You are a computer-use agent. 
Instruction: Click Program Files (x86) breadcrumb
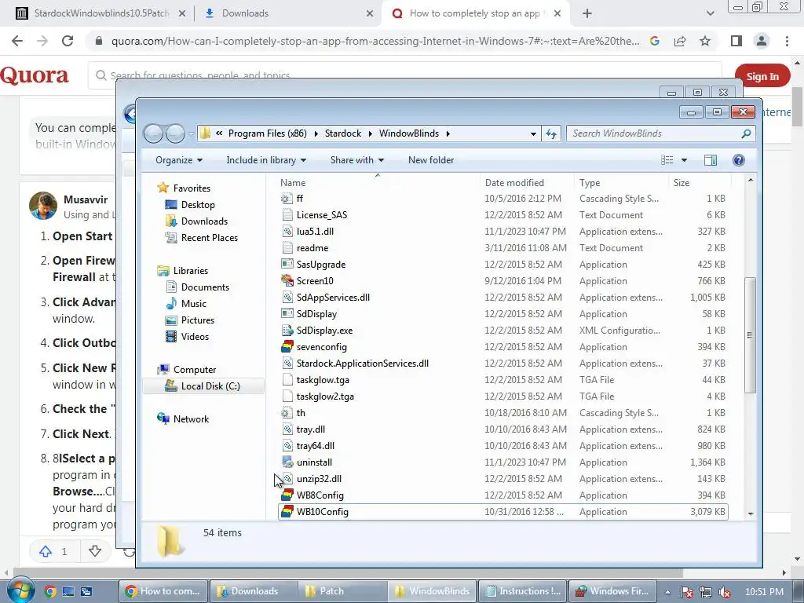point(267,133)
